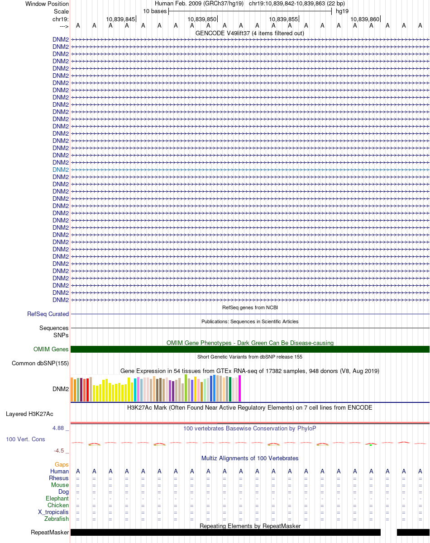Click the Zebrafish species row label
Image resolution: width=430 pixels, height=543 pixels.
[x=57, y=519]
